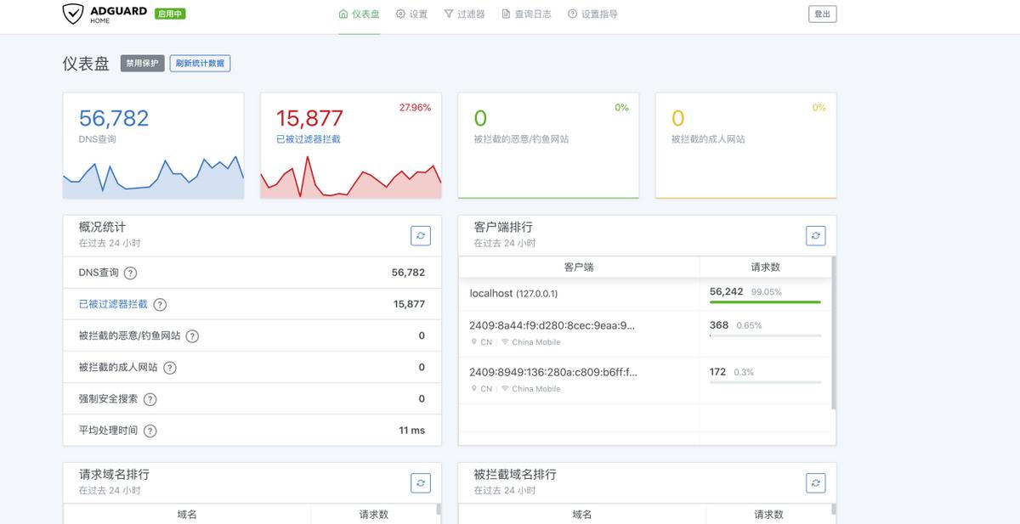Click the red blocked-queries sparkline chart
The width and height of the screenshot is (1020, 524).
pyautogui.click(x=350, y=178)
